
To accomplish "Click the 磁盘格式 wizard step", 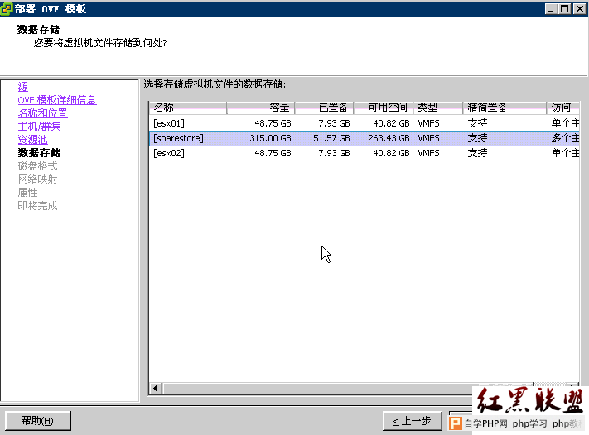I will [37, 166].
